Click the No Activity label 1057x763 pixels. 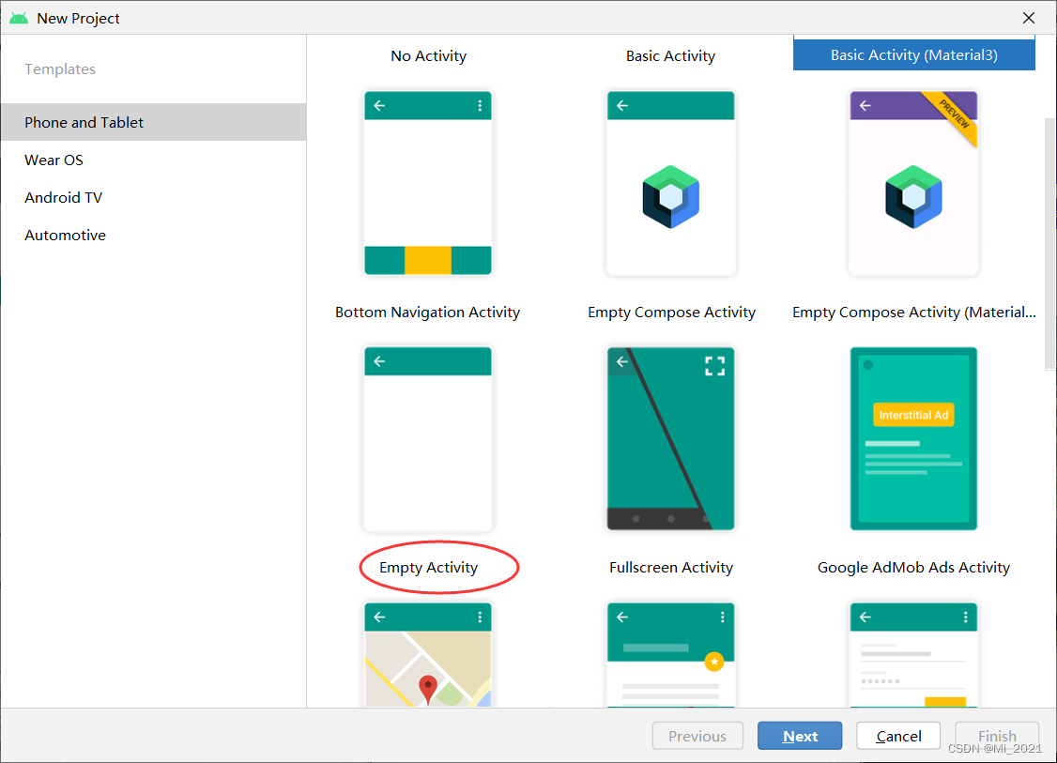tap(429, 56)
